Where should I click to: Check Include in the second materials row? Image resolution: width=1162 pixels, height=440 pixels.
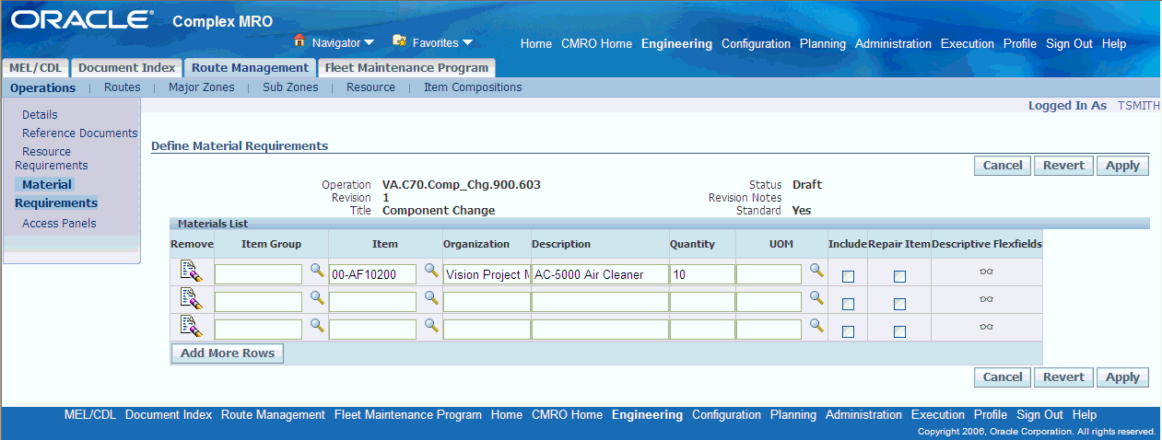[x=848, y=304]
